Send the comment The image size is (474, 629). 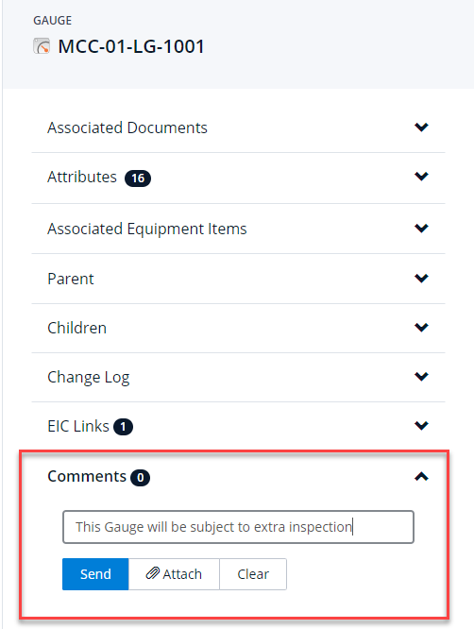tap(95, 574)
